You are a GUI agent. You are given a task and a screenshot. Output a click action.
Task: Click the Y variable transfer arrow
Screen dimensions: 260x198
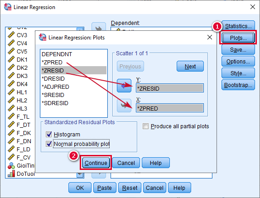pos(124,86)
